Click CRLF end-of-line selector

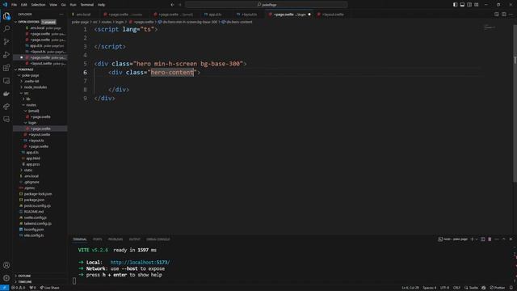tap(456, 288)
